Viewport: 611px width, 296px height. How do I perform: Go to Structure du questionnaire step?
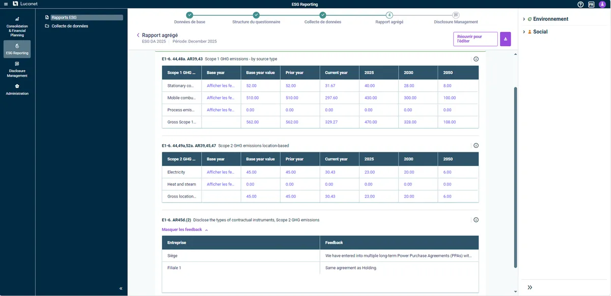[256, 18]
